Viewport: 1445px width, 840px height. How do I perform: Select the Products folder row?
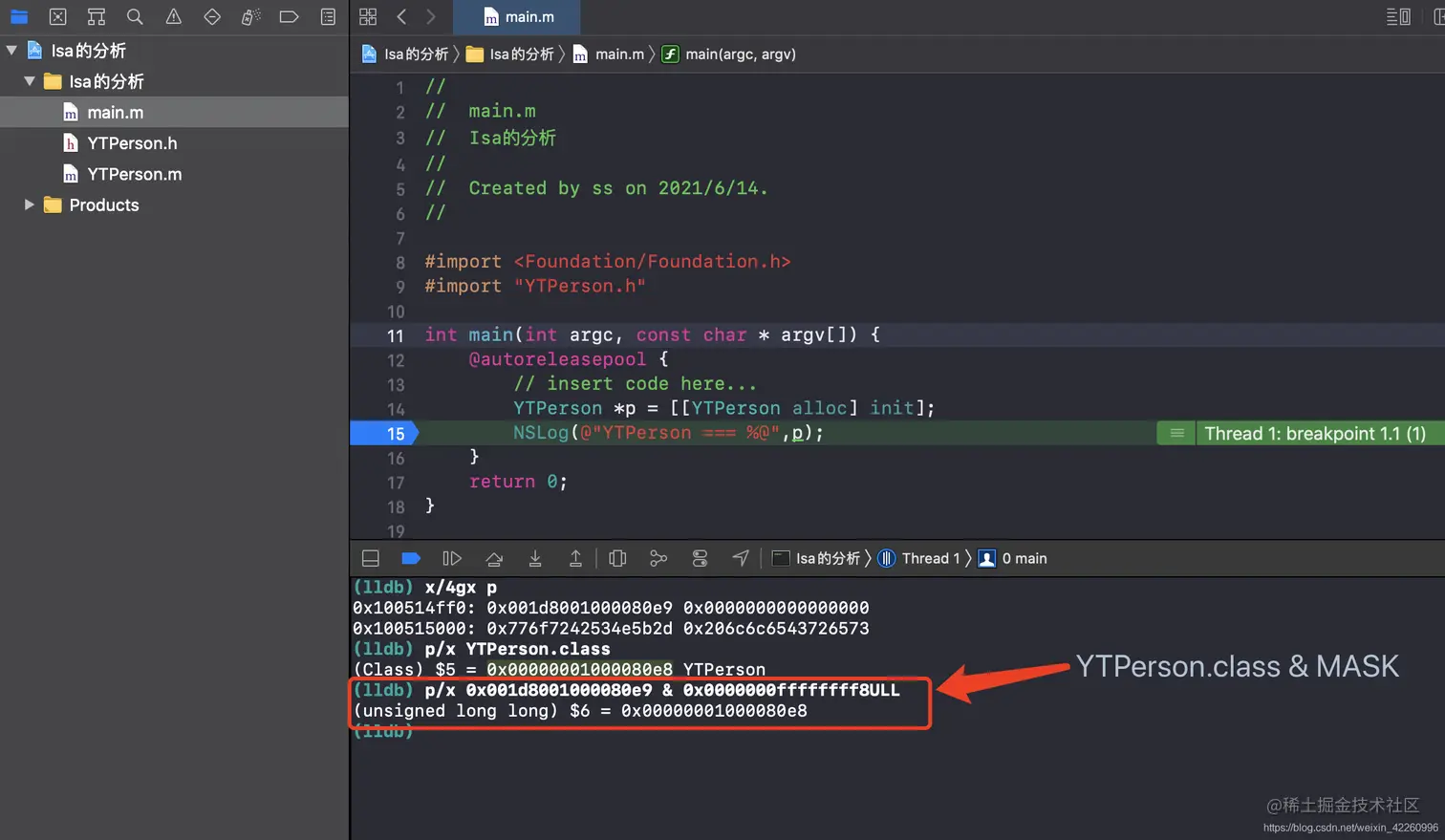[174, 205]
